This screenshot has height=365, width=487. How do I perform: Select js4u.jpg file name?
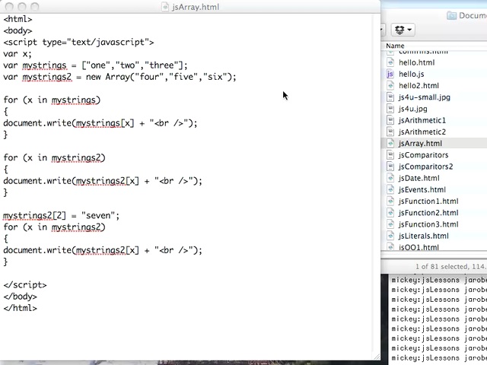412,109
